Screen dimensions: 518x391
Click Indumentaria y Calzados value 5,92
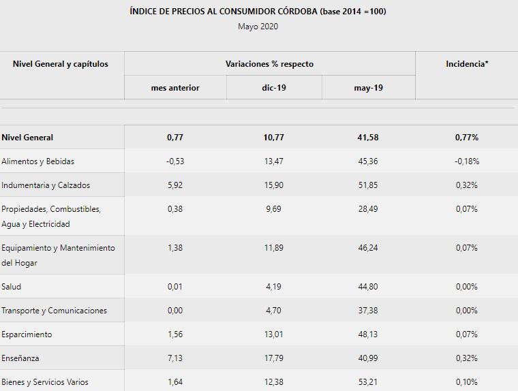[x=175, y=185]
